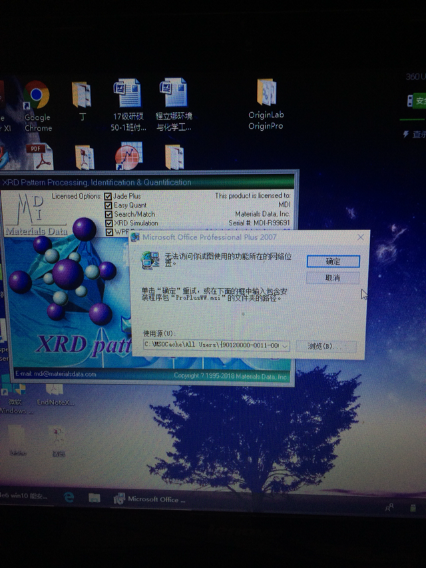This screenshot has width=426, height=568.
Task: Toggle the Search/Match checkbox
Action: [108, 215]
